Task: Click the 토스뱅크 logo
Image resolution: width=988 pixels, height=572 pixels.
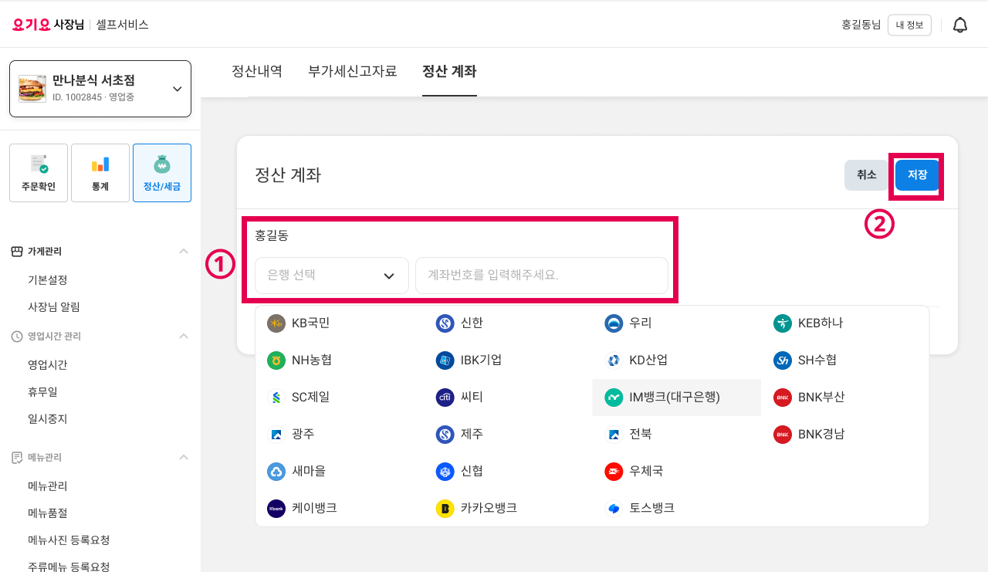Action: 614,509
